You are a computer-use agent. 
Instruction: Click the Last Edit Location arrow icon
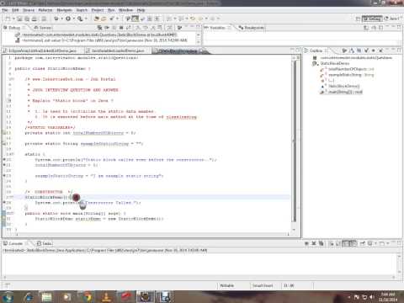pyautogui.click(x=193, y=19)
